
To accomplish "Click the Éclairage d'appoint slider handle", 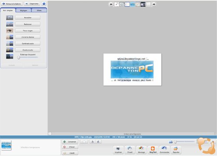I will pos(19,58).
